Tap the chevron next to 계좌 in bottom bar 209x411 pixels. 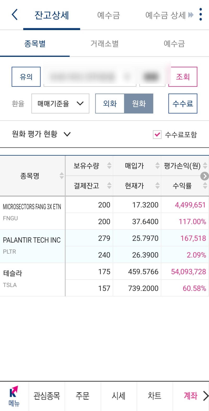pos(205,396)
